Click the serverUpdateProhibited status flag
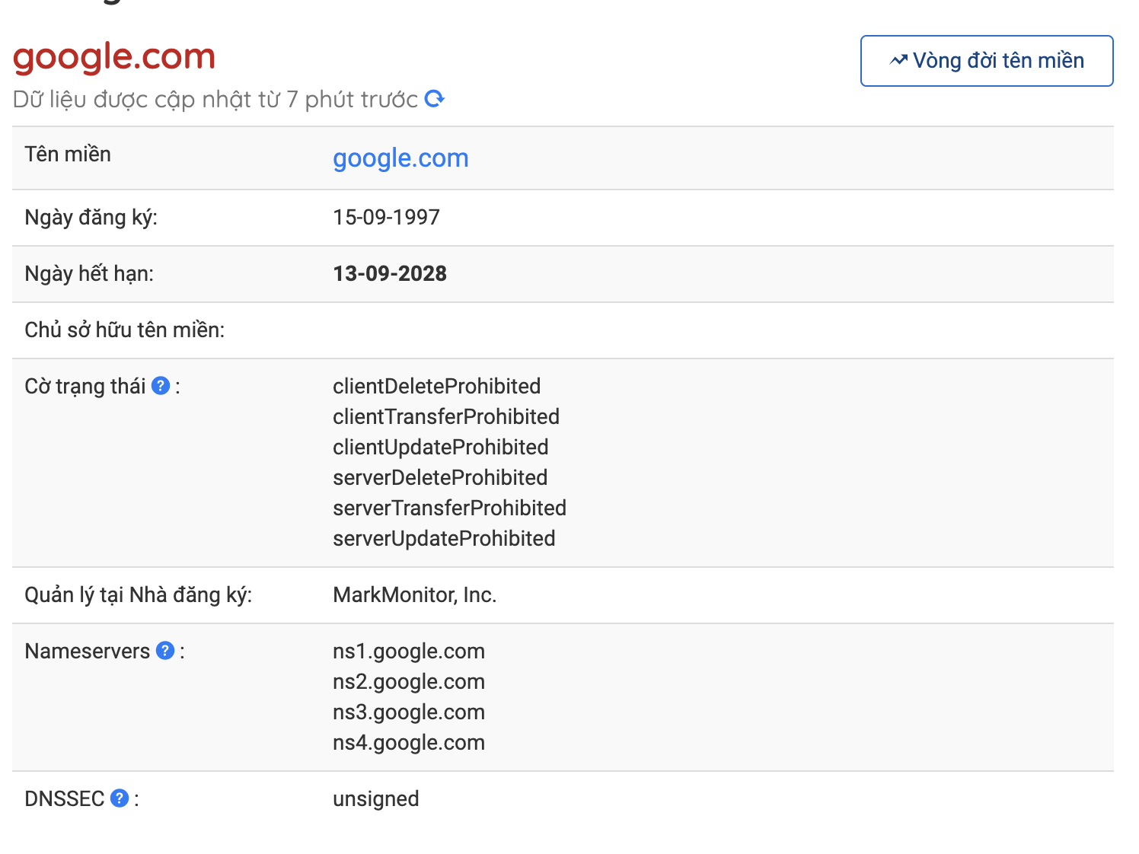The width and height of the screenshot is (1139, 854). [x=444, y=538]
